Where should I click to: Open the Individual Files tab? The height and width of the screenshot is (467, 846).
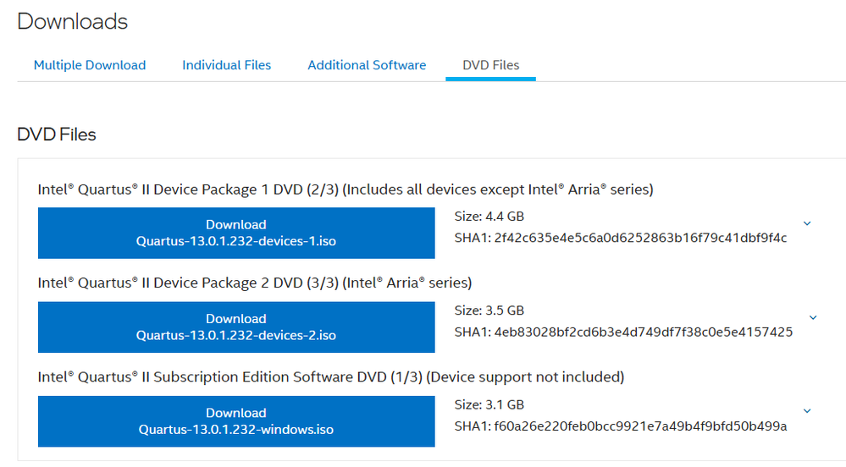click(x=227, y=65)
